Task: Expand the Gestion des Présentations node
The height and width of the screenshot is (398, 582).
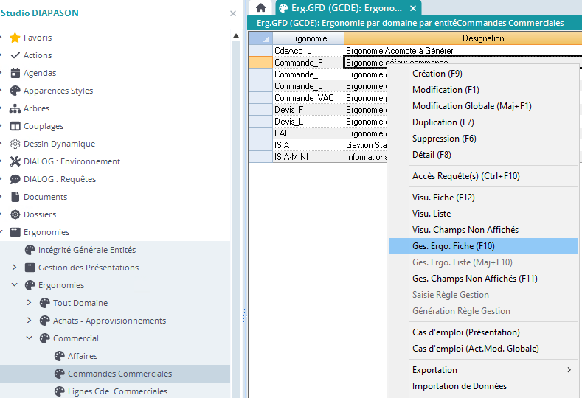Action: (x=15, y=268)
